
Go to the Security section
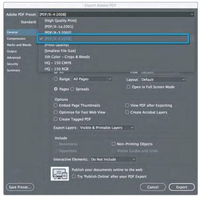point(13,64)
